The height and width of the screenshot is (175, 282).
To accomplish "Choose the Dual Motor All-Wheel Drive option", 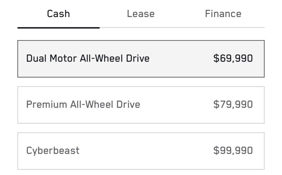I will pyautogui.click(x=141, y=59).
